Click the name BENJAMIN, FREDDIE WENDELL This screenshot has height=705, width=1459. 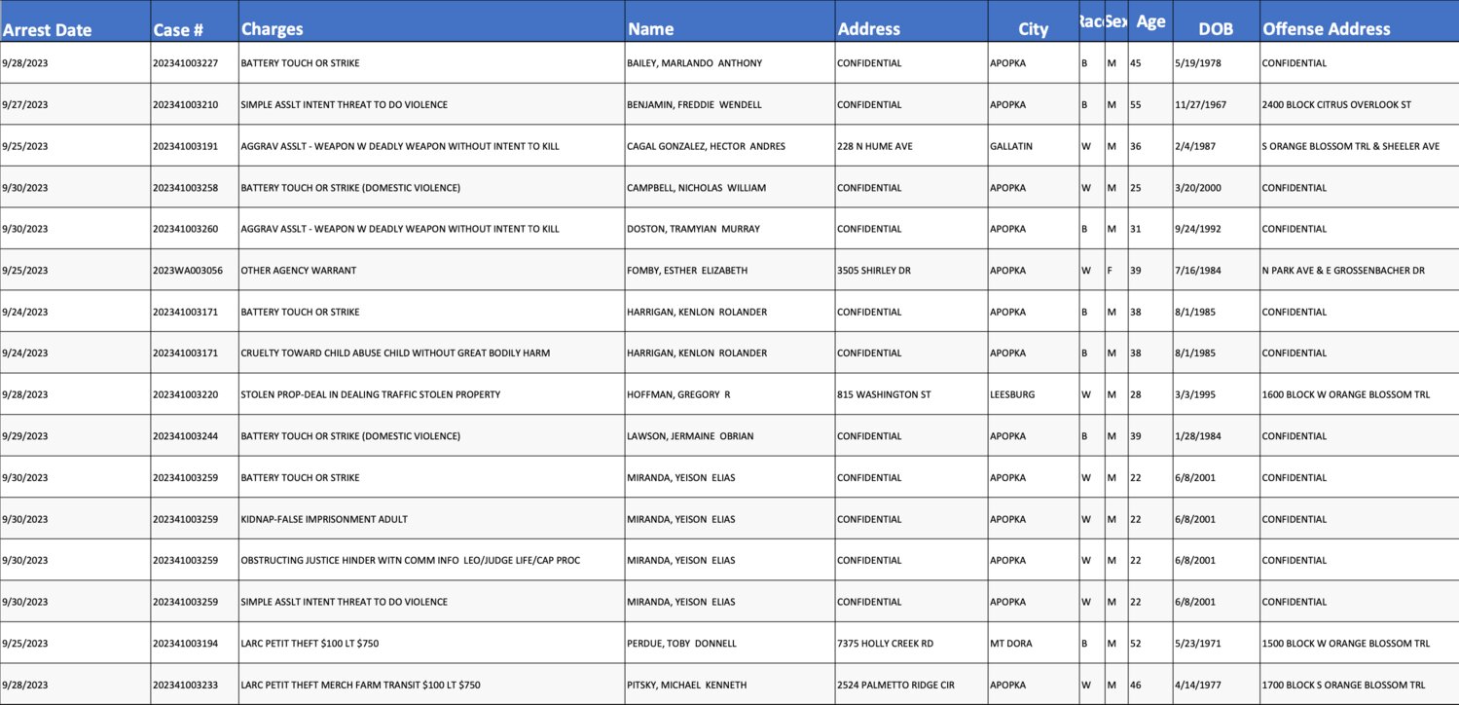tap(695, 105)
